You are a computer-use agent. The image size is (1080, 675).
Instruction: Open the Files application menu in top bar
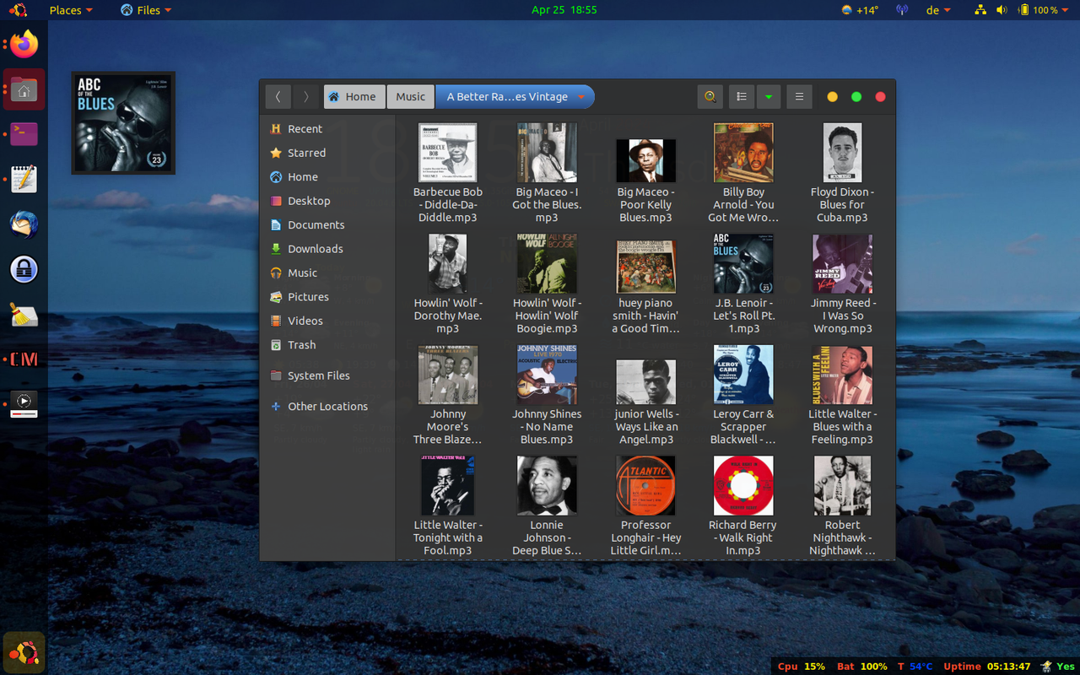(x=146, y=10)
